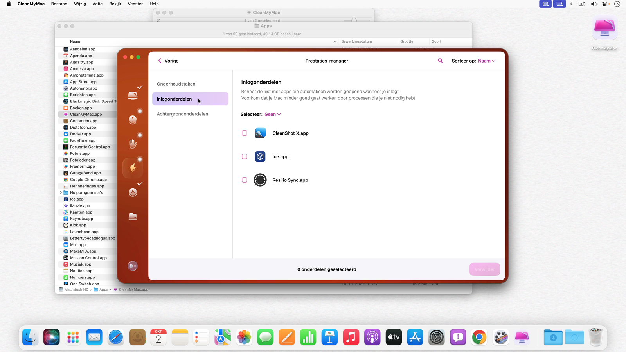Click the magenta search magnifier icon
Screen dimensions: 626x352
[x=440, y=61]
